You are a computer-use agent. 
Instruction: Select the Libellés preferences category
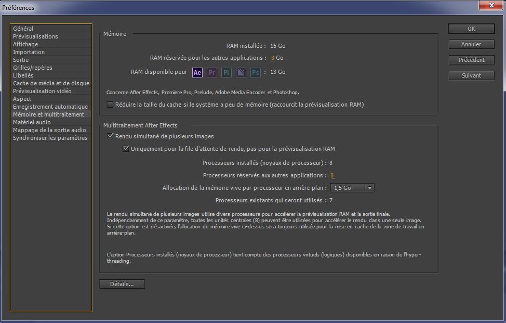(51, 75)
